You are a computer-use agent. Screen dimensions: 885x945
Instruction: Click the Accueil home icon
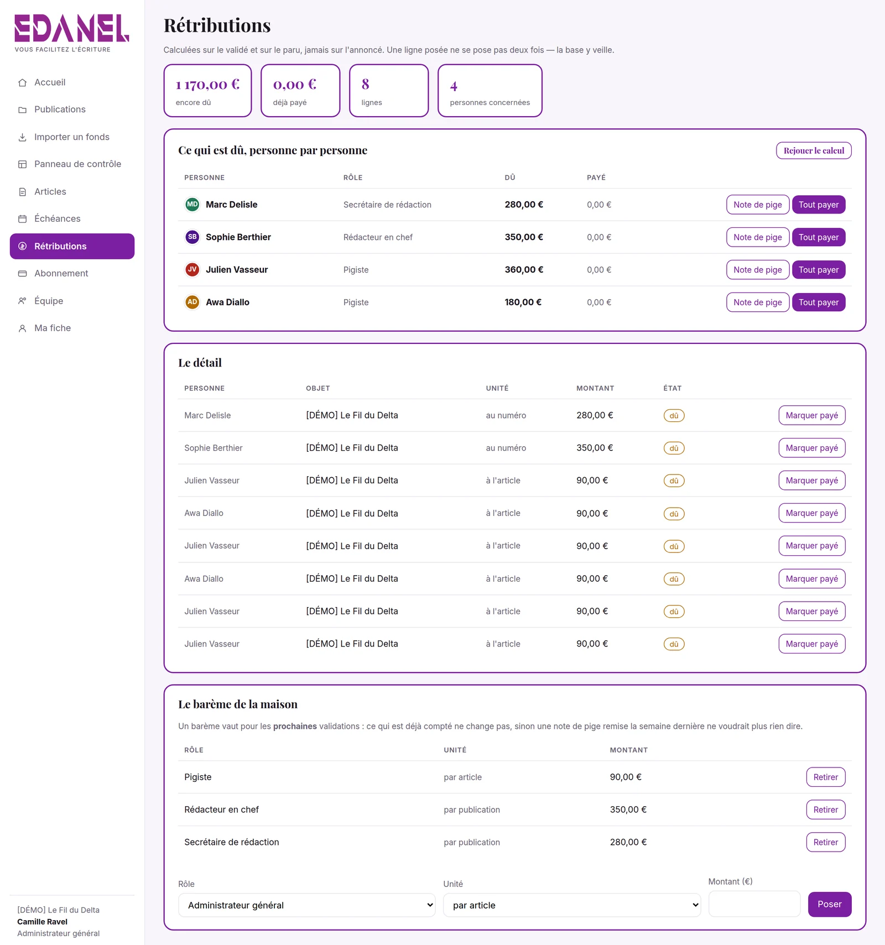22,82
